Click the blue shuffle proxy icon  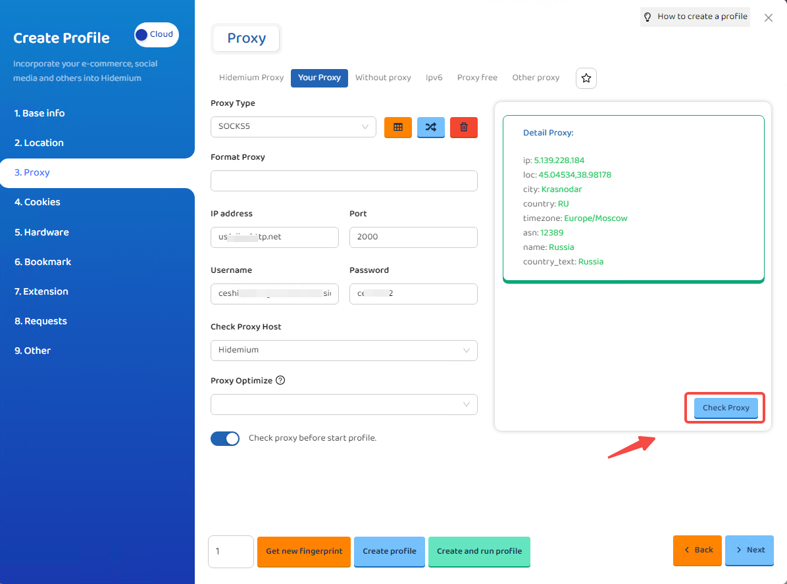tap(430, 127)
